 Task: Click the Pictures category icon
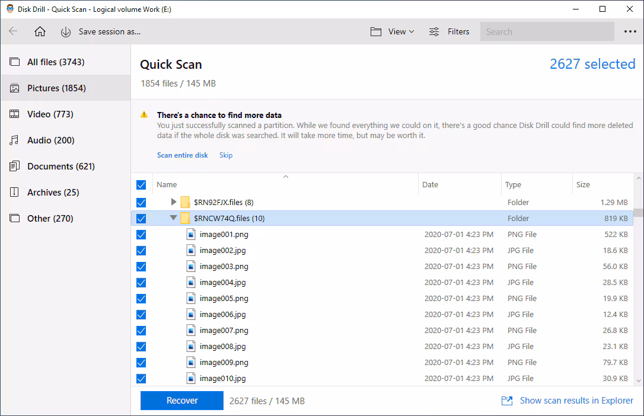14,88
